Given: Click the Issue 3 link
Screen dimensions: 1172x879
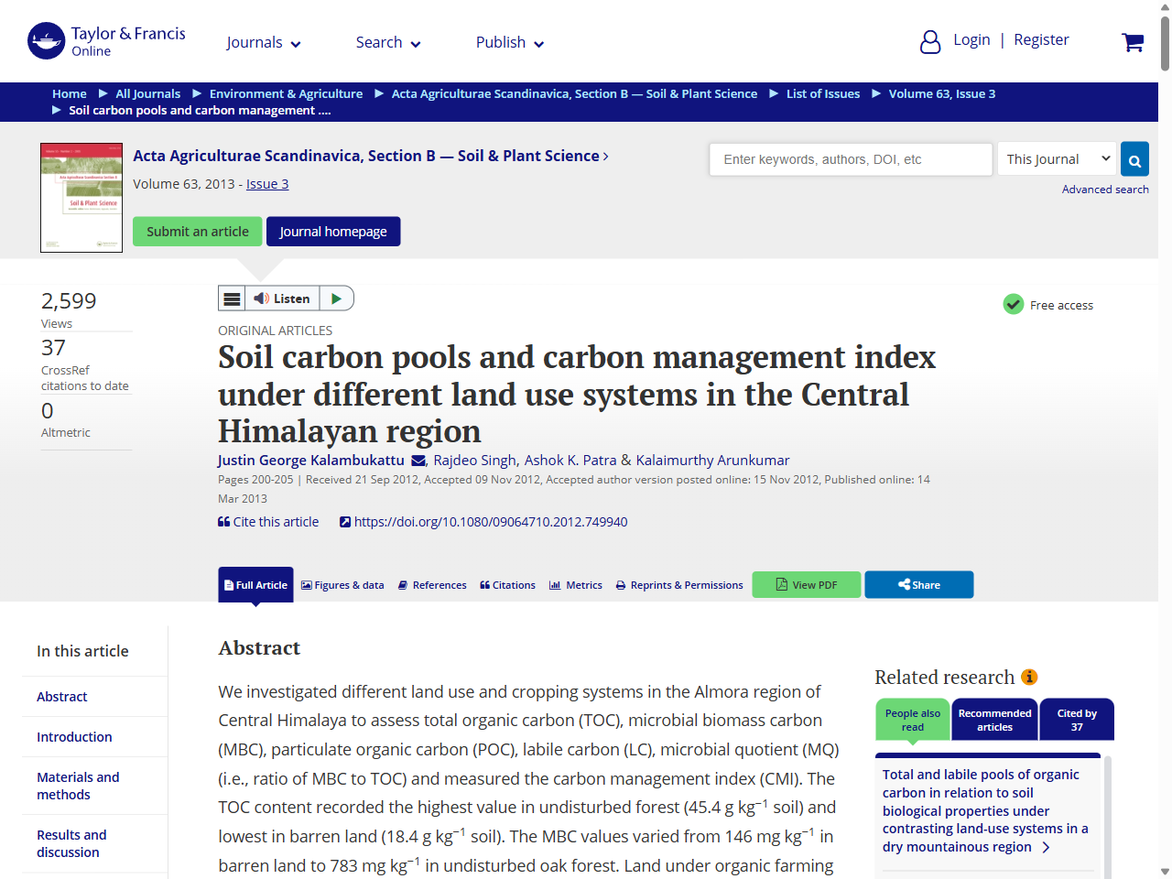Looking at the screenshot, I should [x=267, y=184].
